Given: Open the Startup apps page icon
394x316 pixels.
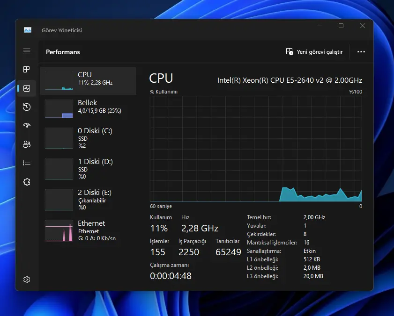Looking at the screenshot, I should click(x=27, y=125).
